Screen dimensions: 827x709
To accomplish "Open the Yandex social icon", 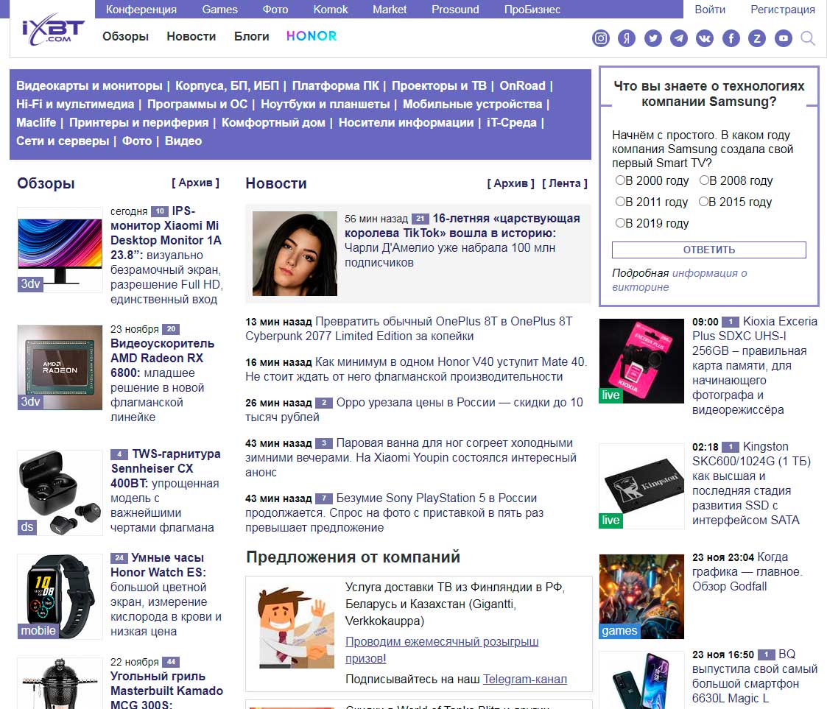I will click(x=627, y=38).
